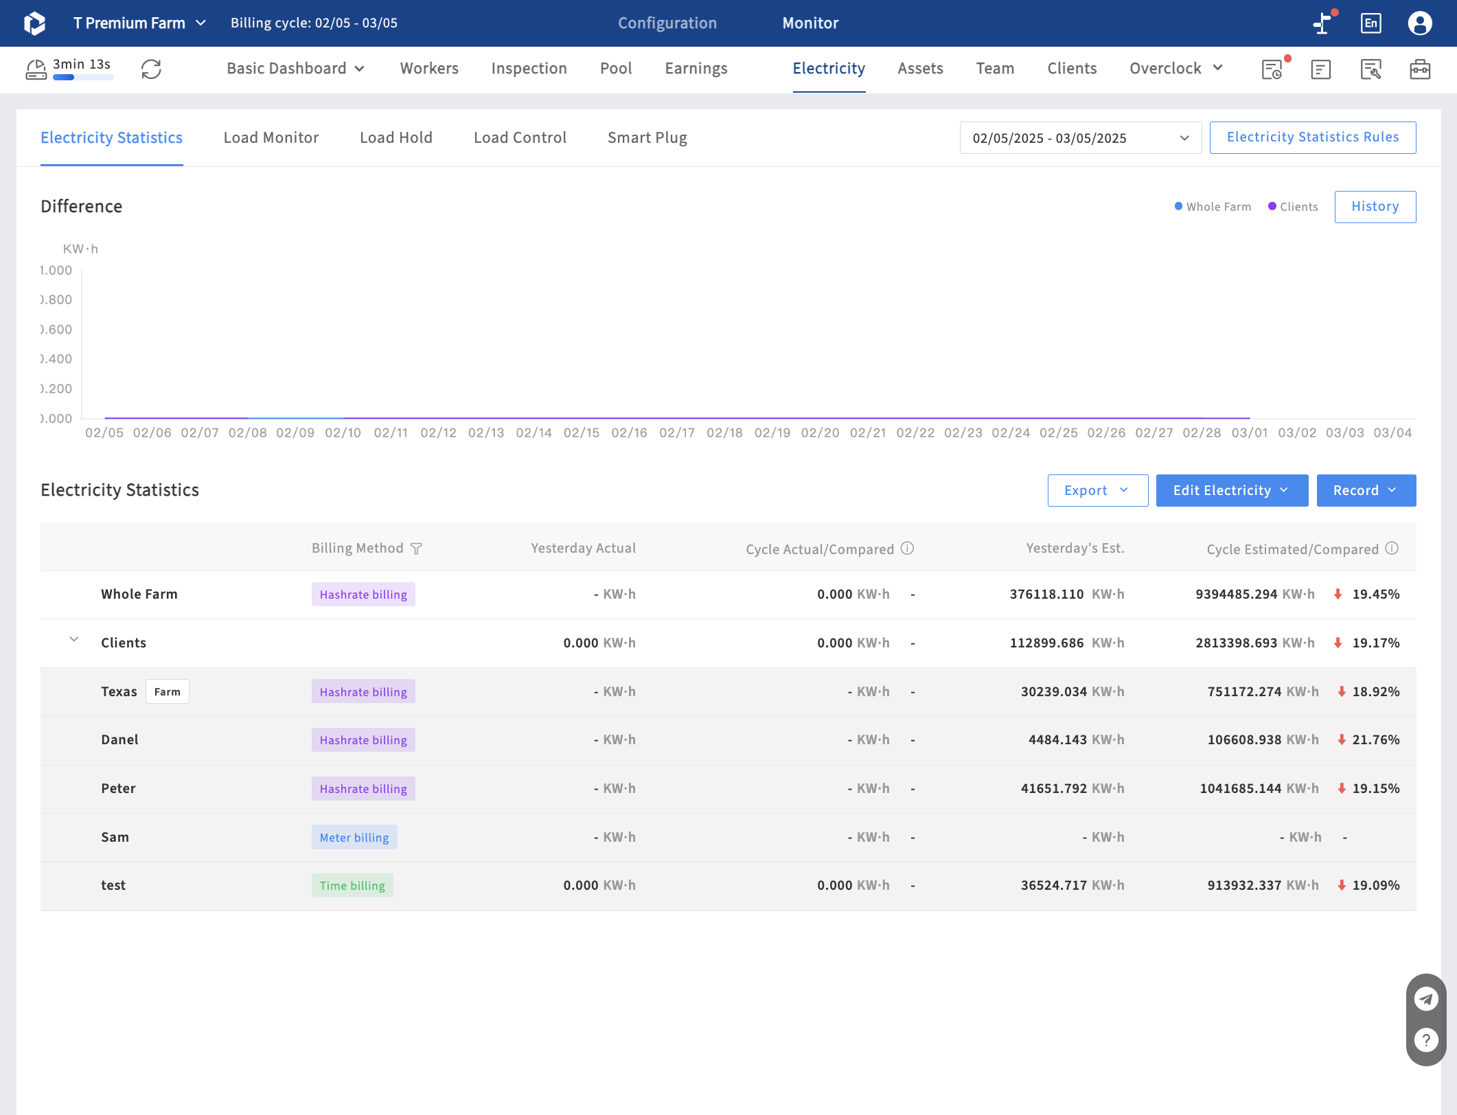Image resolution: width=1457 pixels, height=1115 pixels.
Task: Open the date range 02/05/2025 - 03/05/2025 picker
Action: point(1080,138)
